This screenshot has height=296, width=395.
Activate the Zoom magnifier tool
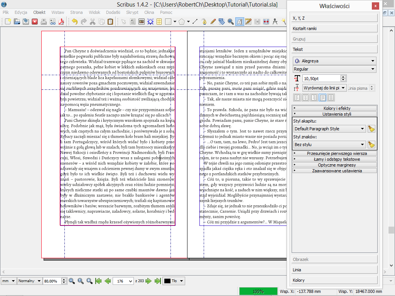pyautogui.click(x=230, y=22)
